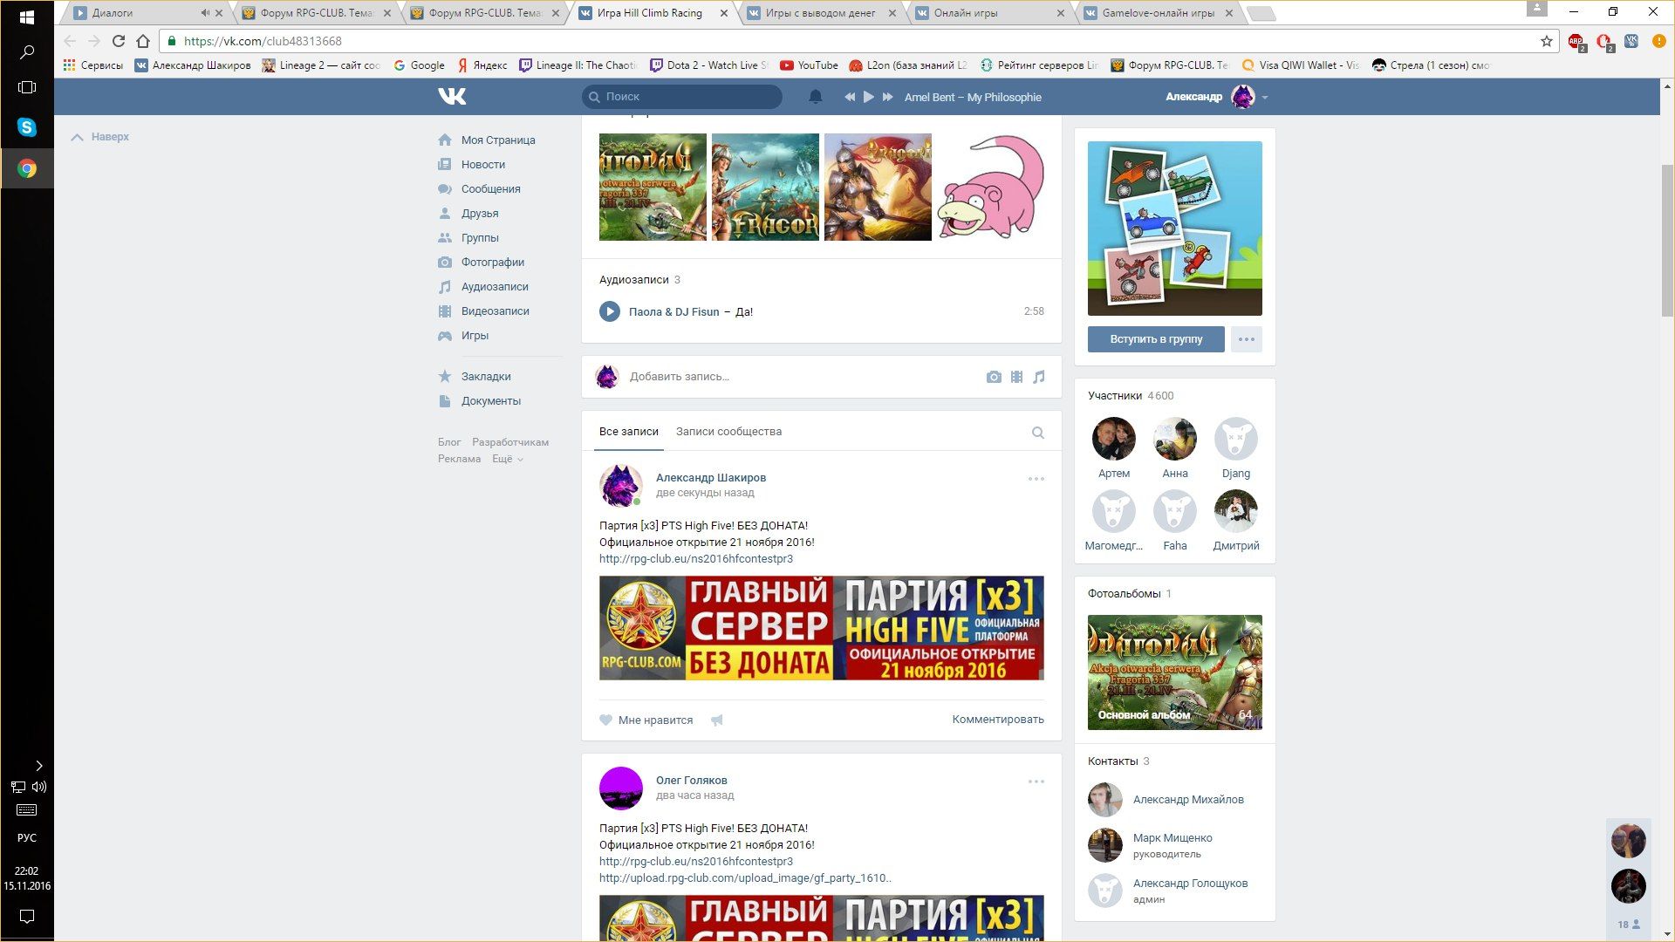The height and width of the screenshot is (942, 1675).
Task: Switch to Все записи tab
Action: 628,432
